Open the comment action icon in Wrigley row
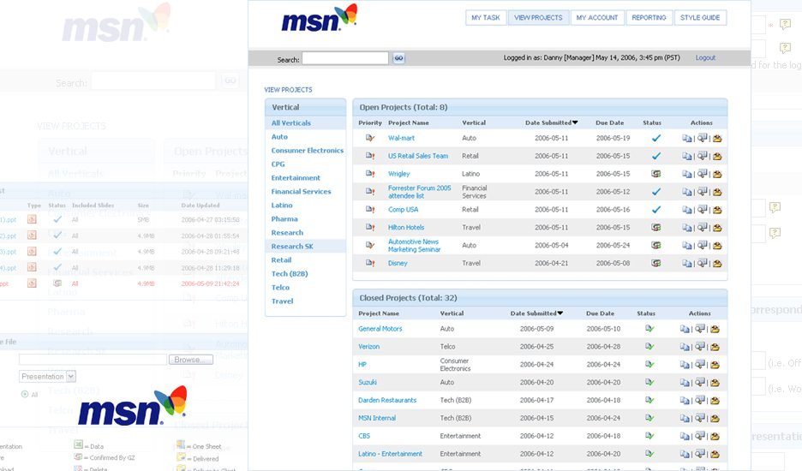The image size is (802, 471). click(703, 173)
